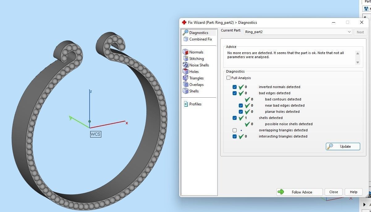Minimize the Fix Wizard dialog
This screenshot has width=371, height=212.
click(x=334, y=23)
